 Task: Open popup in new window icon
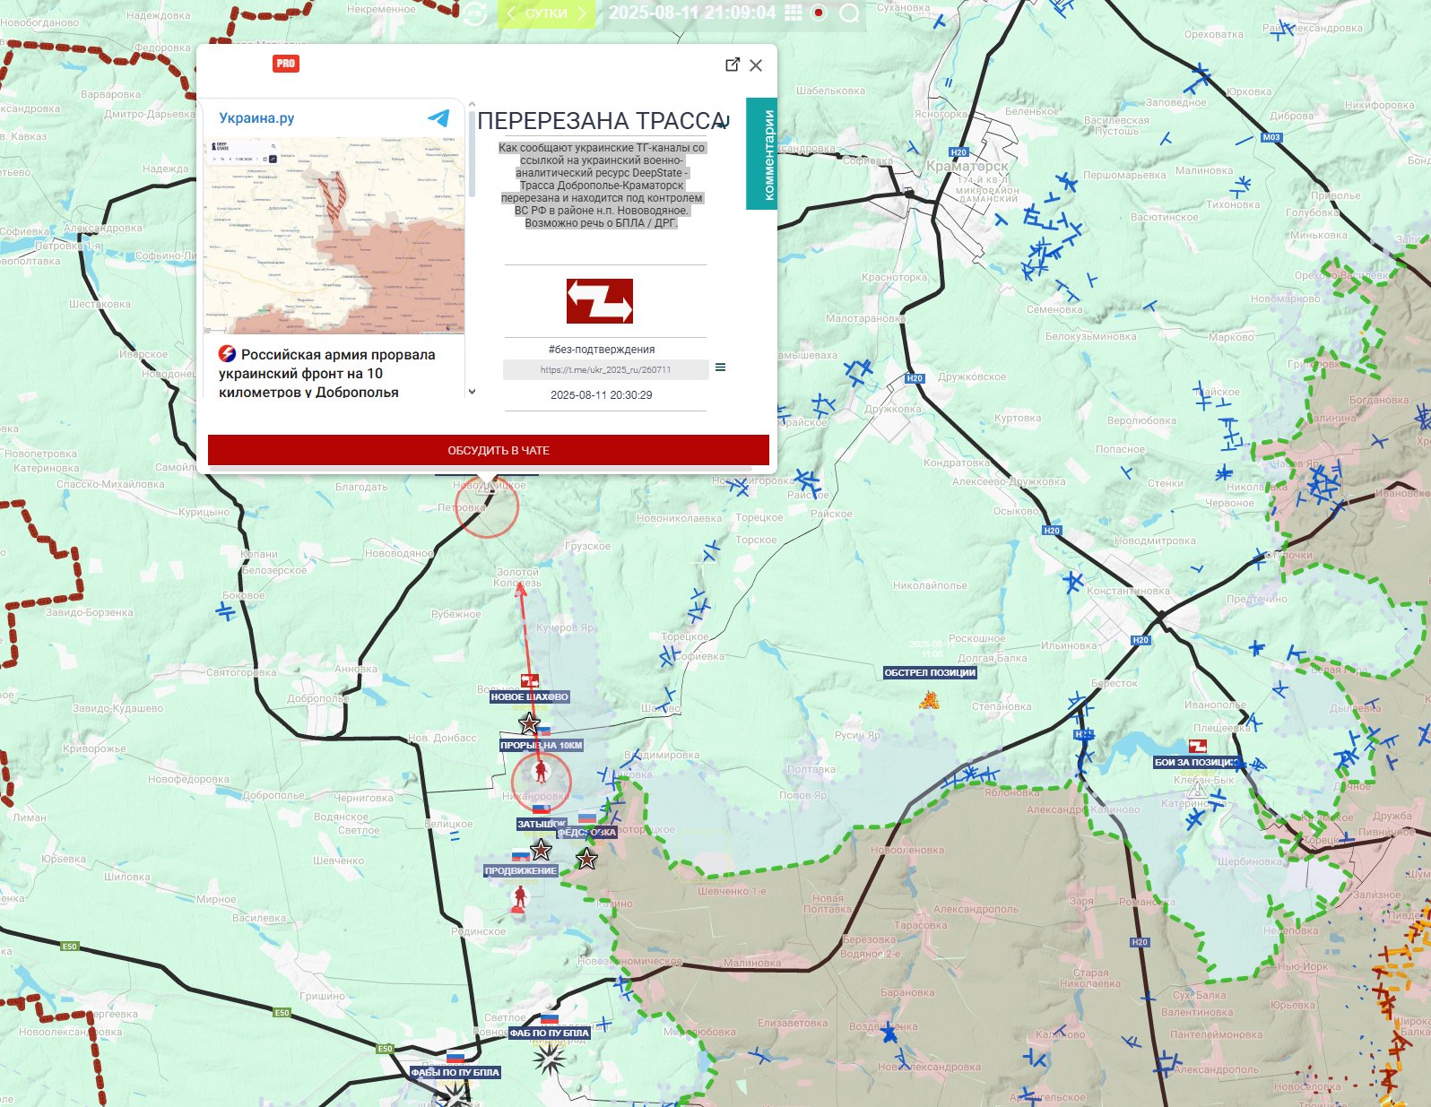733,65
